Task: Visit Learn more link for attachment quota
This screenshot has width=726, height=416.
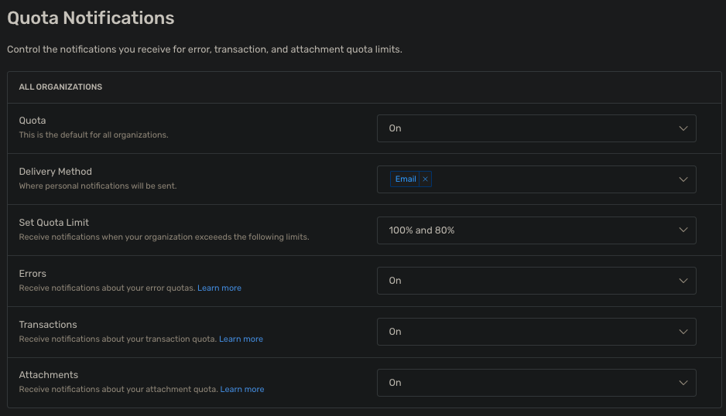Action: [x=242, y=390]
